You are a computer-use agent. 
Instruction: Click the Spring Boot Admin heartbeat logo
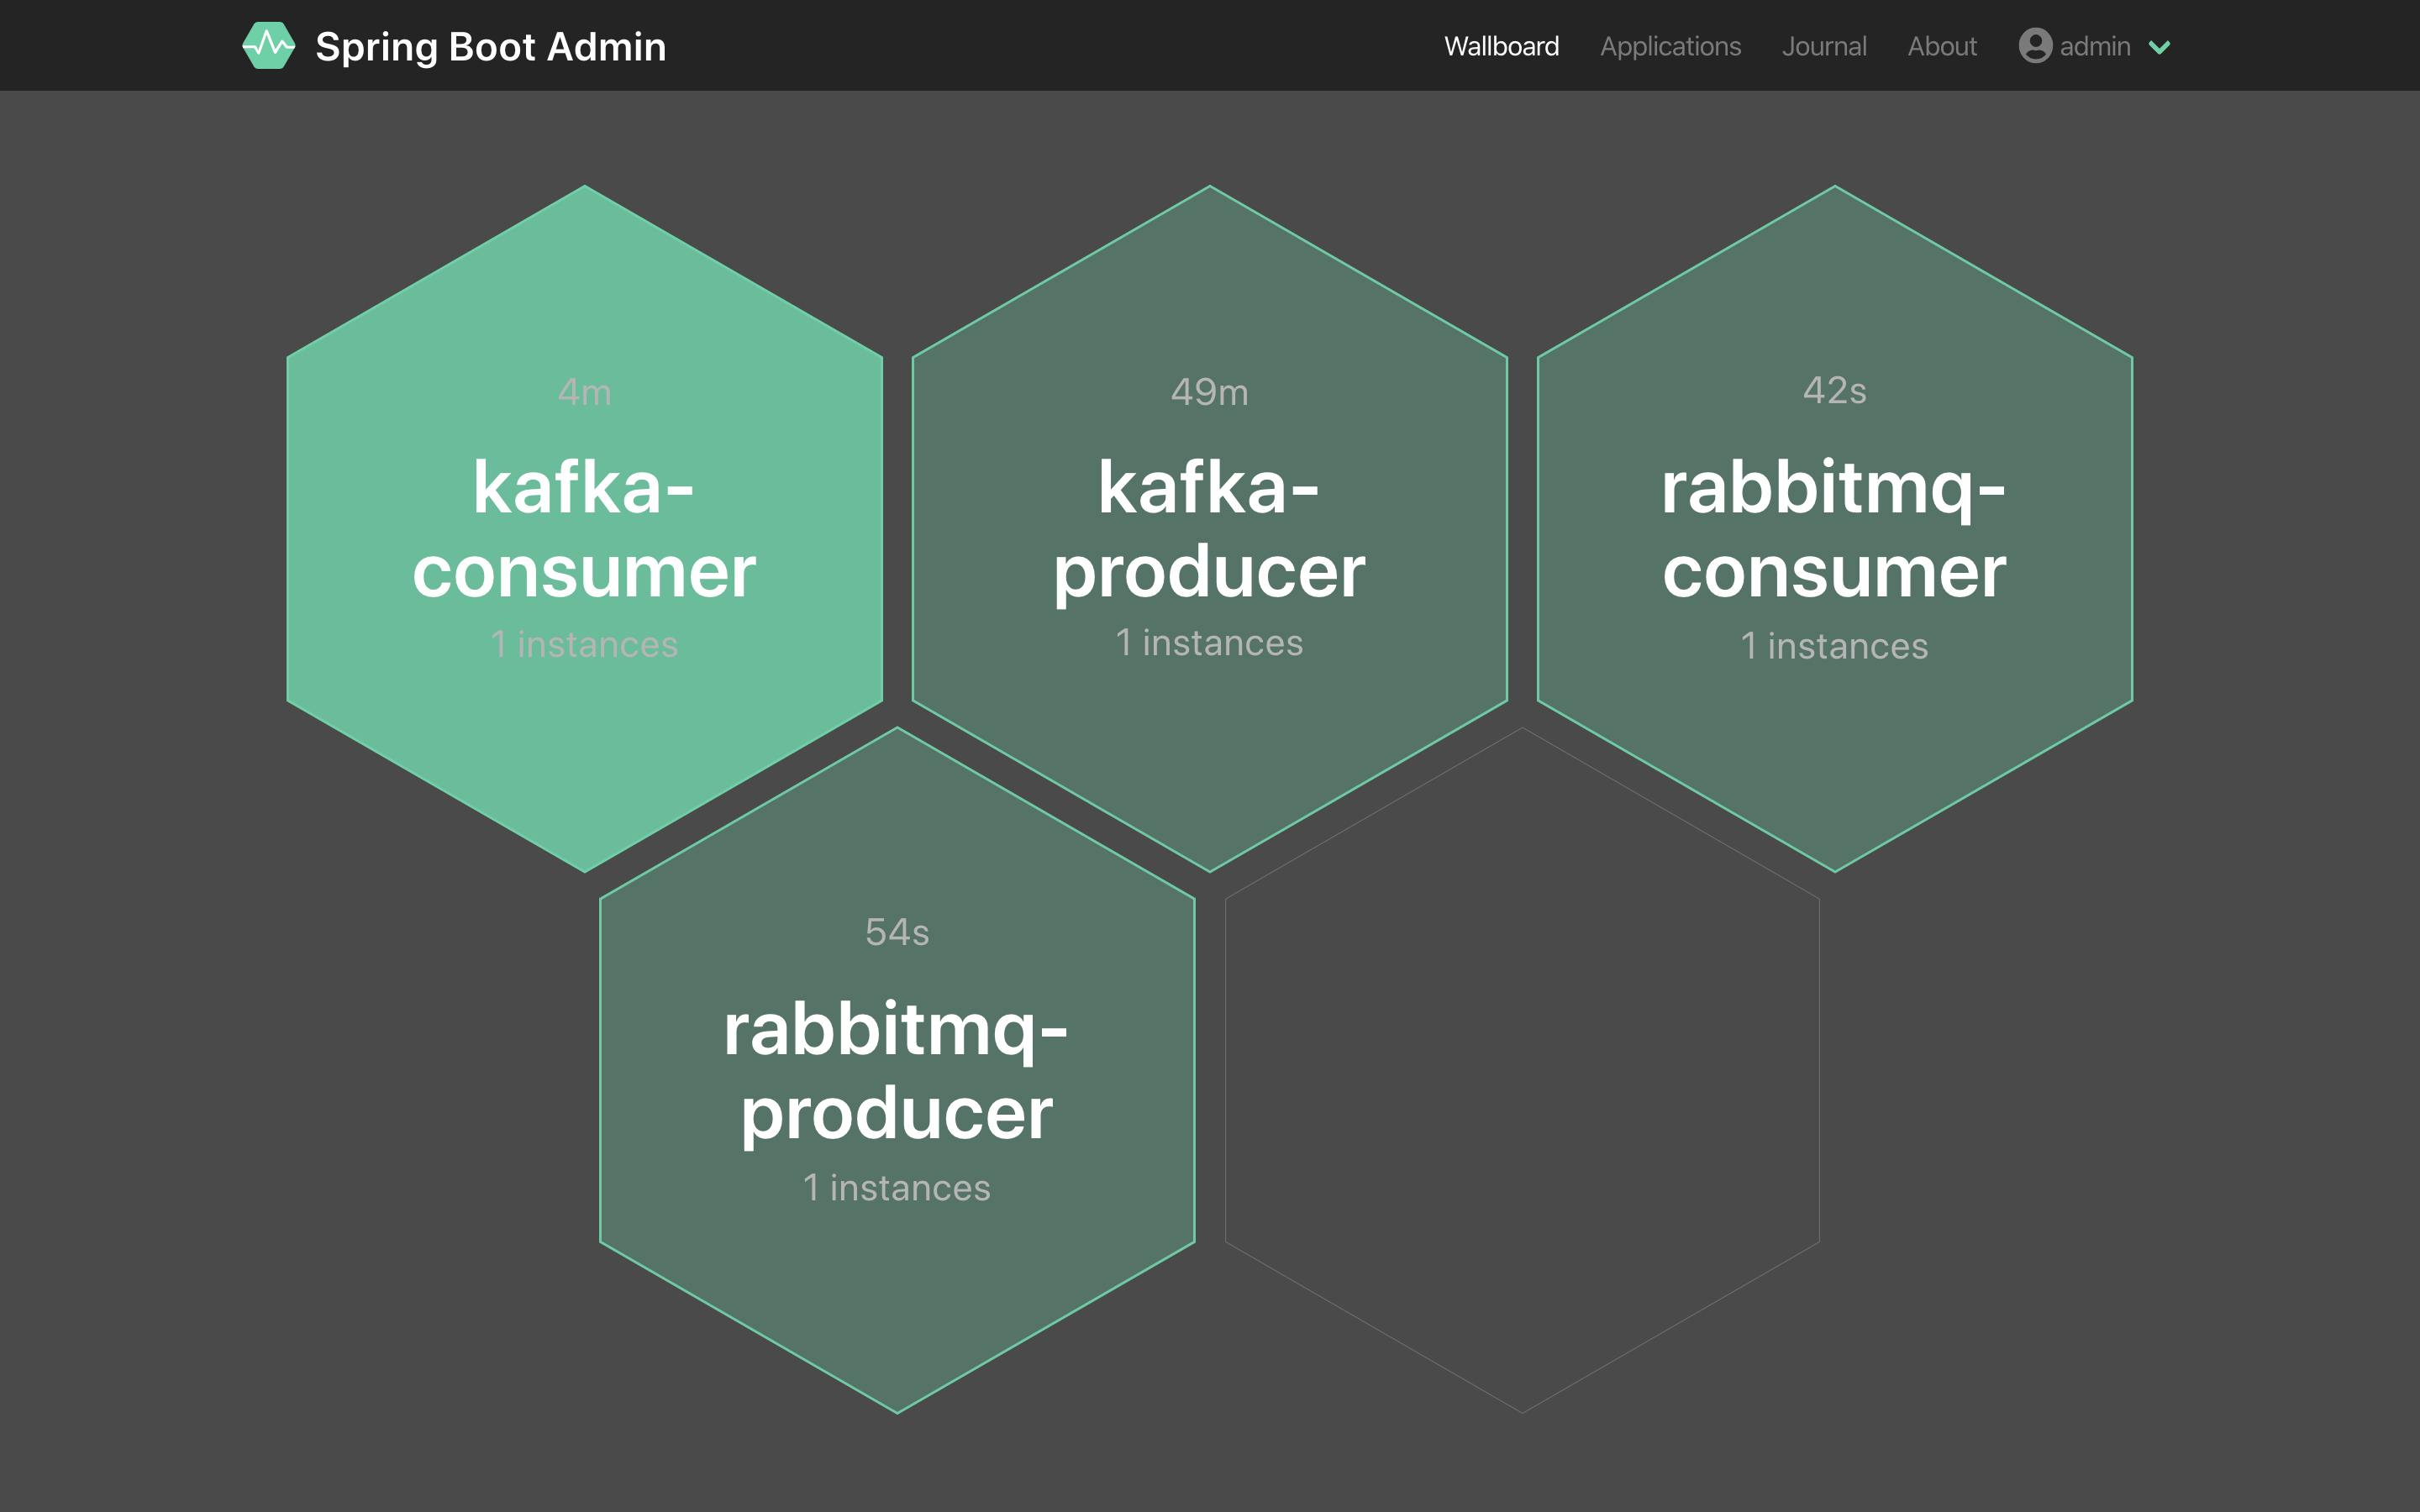268,46
